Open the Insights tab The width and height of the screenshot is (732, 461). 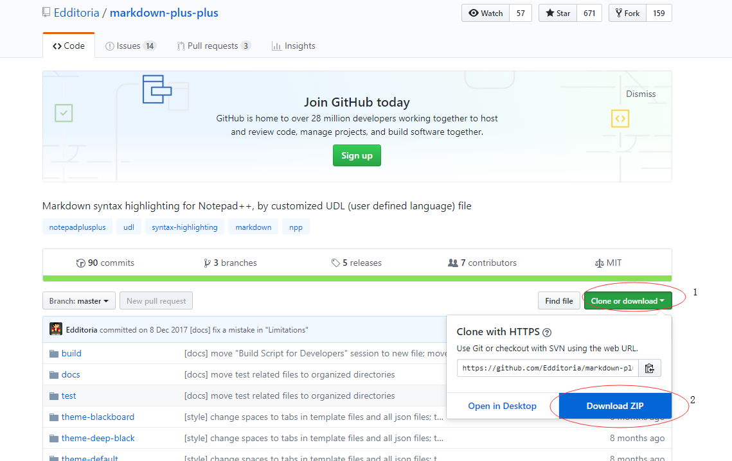coord(293,46)
